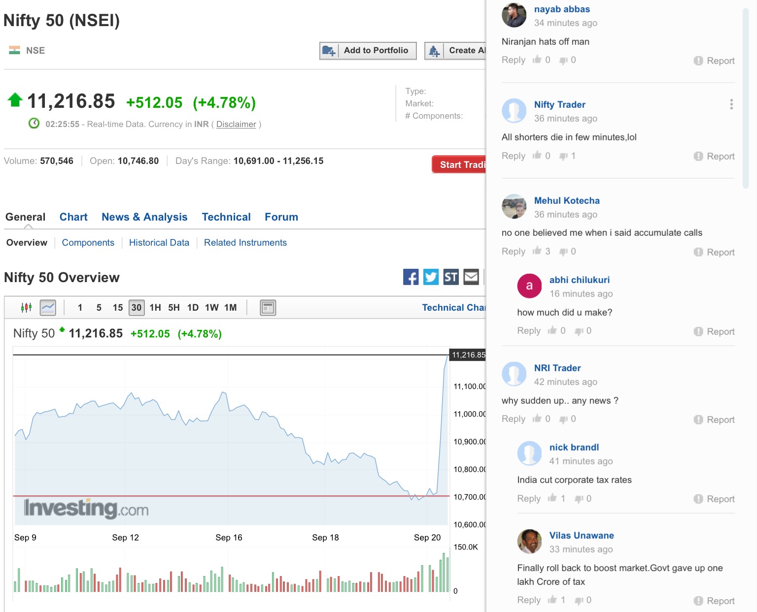757x612 pixels.
Task: Click Add to Portfolio button
Action: tap(368, 50)
